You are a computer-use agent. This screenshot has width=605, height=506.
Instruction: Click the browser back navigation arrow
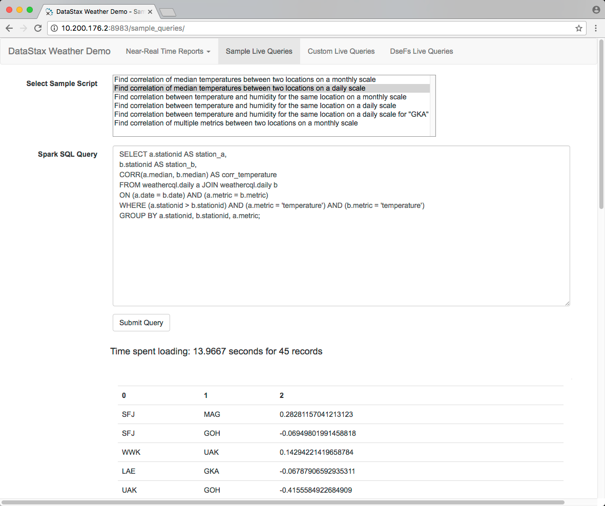click(x=9, y=28)
